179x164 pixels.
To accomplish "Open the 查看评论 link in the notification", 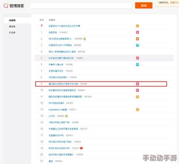I will 174,3.
